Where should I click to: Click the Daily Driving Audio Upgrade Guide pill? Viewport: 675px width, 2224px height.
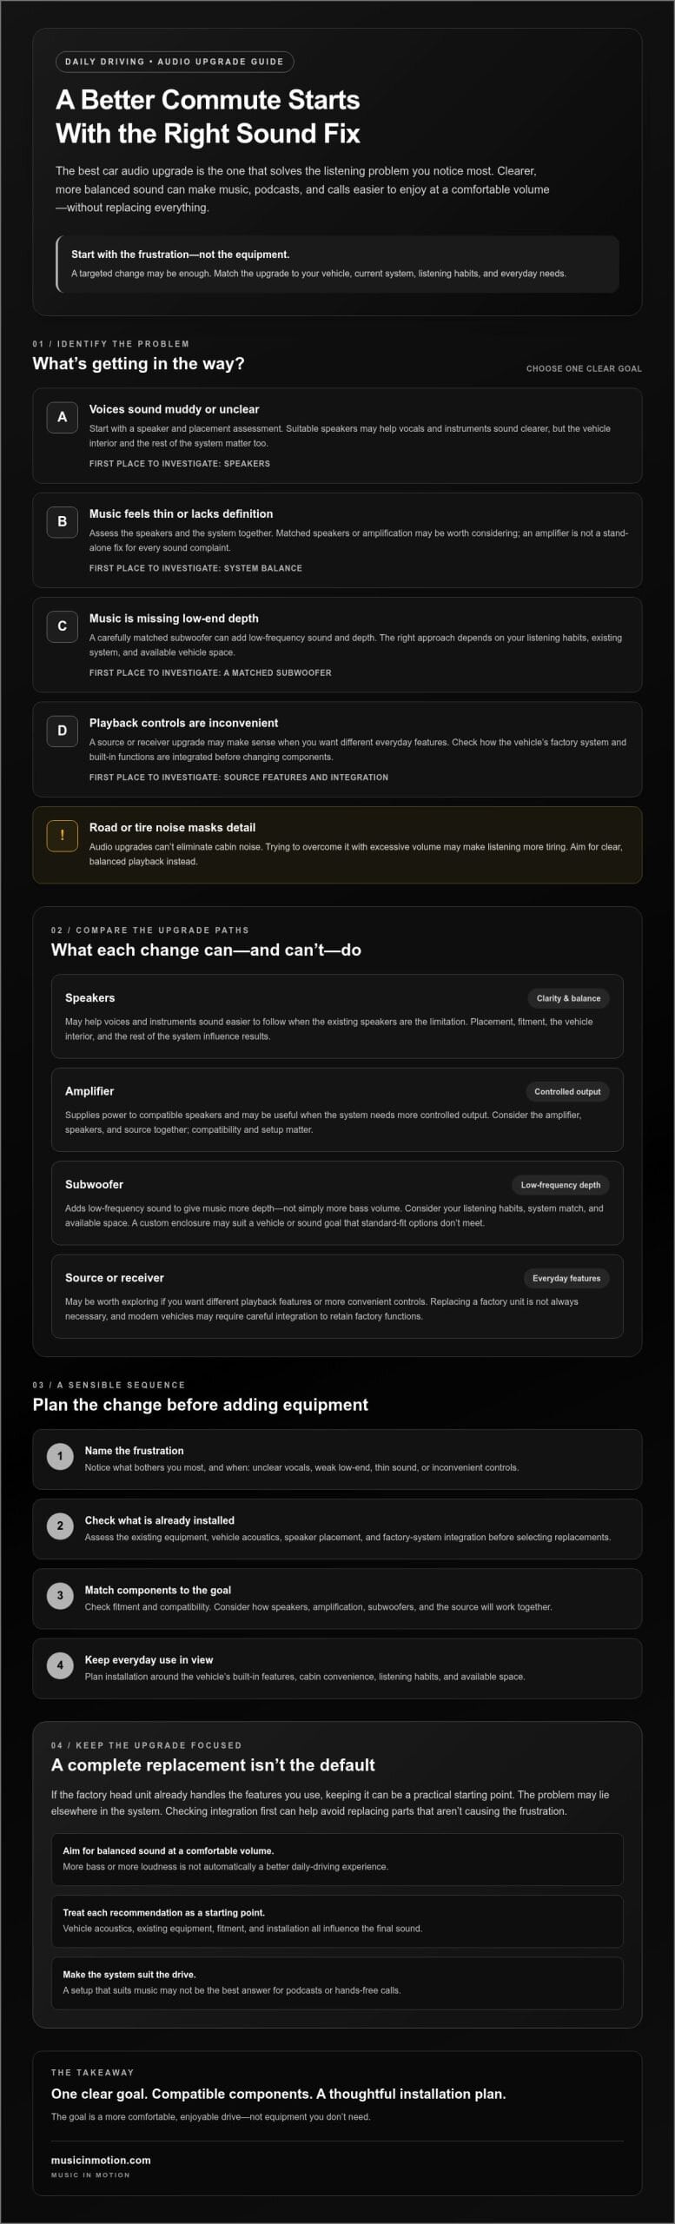175,62
